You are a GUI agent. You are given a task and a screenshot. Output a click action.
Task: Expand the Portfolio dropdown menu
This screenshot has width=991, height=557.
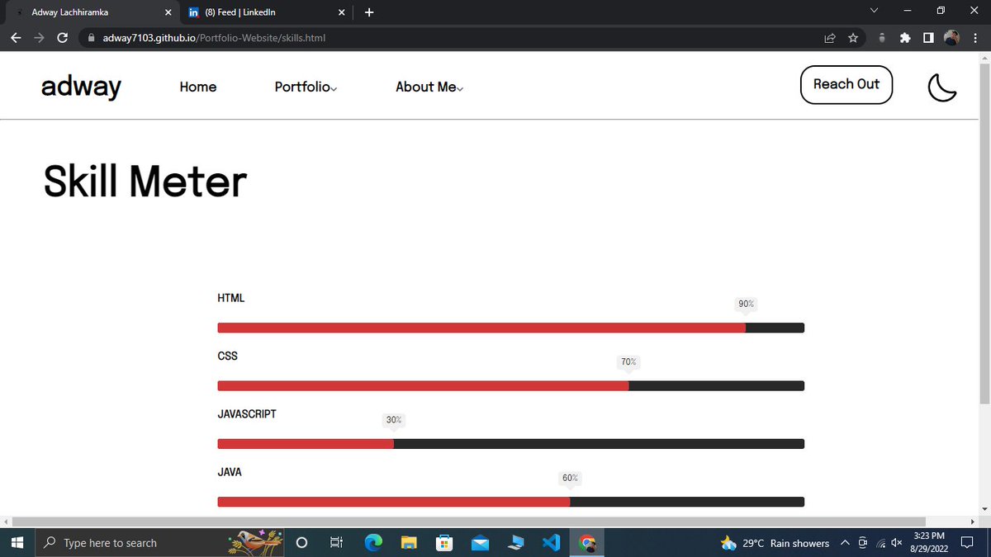(x=306, y=87)
